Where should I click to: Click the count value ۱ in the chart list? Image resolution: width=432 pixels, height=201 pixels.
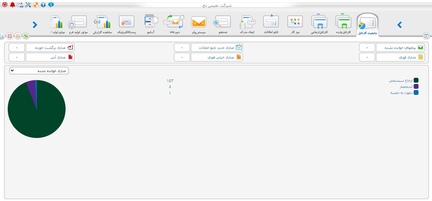[170, 93]
